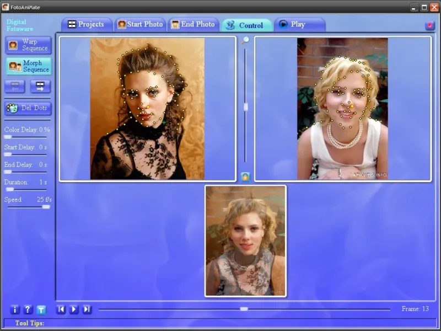Open the info button
Screen dimensions: 441x331
[x=15, y=309]
